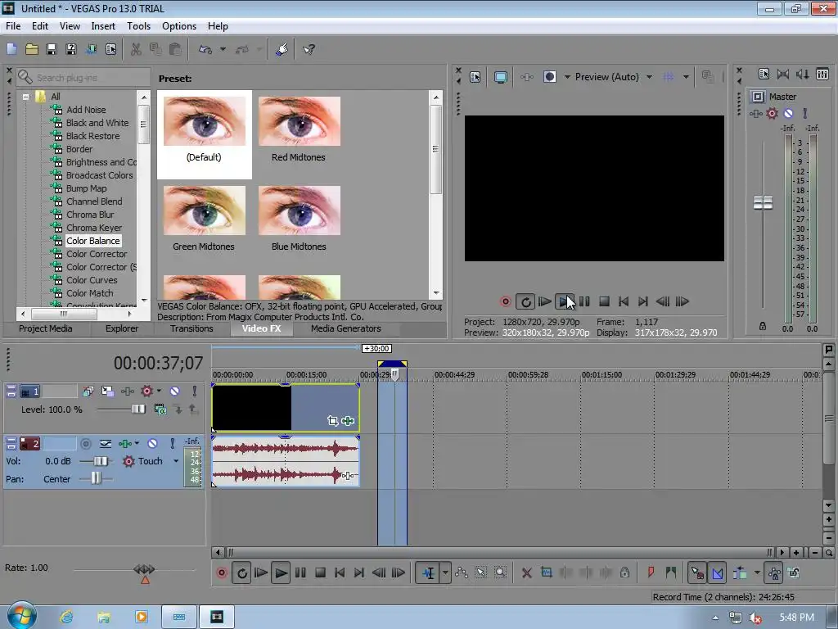
Task: Open the File menu
Action: (x=13, y=25)
